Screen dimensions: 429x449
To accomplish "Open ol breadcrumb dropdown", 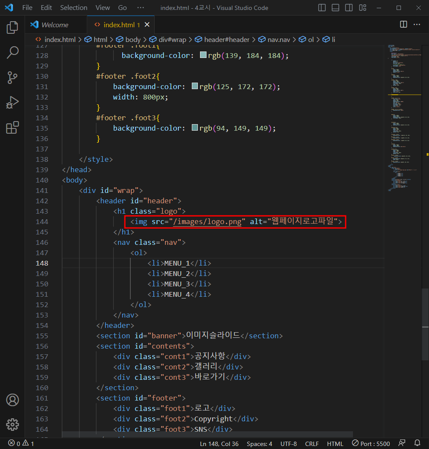I will [306, 39].
